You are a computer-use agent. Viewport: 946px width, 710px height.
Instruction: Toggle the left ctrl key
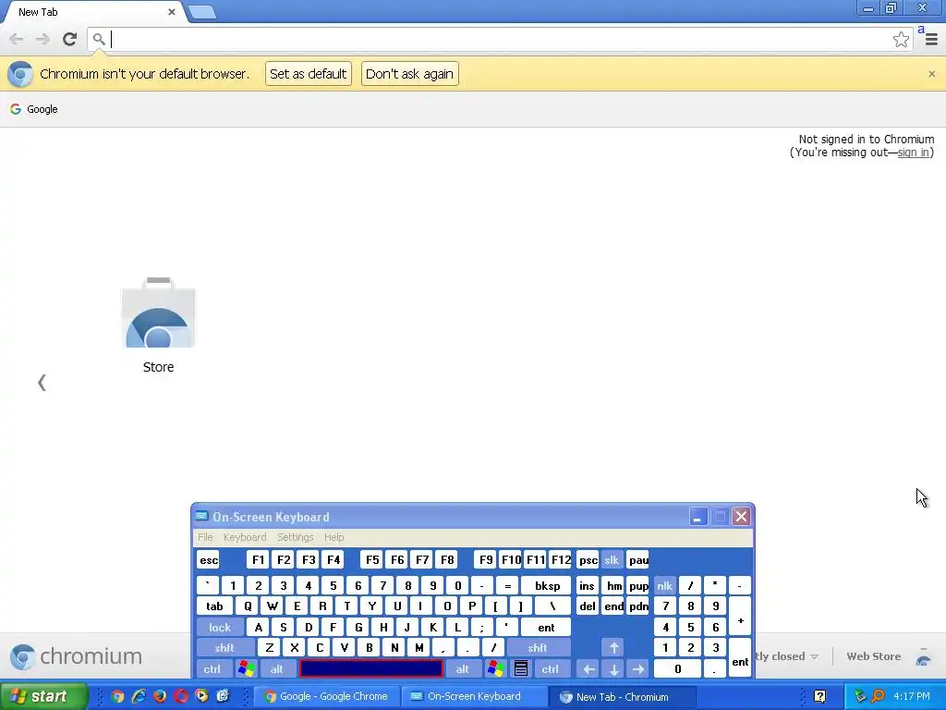[x=212, y=669]
